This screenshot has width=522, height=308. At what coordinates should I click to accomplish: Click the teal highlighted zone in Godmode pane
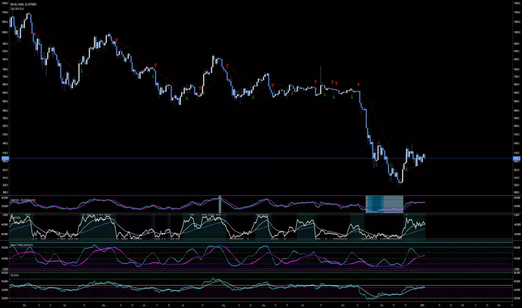coord(384,203)
